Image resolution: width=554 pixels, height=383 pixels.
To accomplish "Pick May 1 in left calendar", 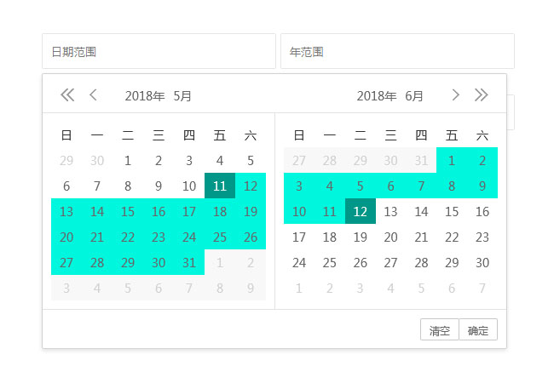I will 128,160.
